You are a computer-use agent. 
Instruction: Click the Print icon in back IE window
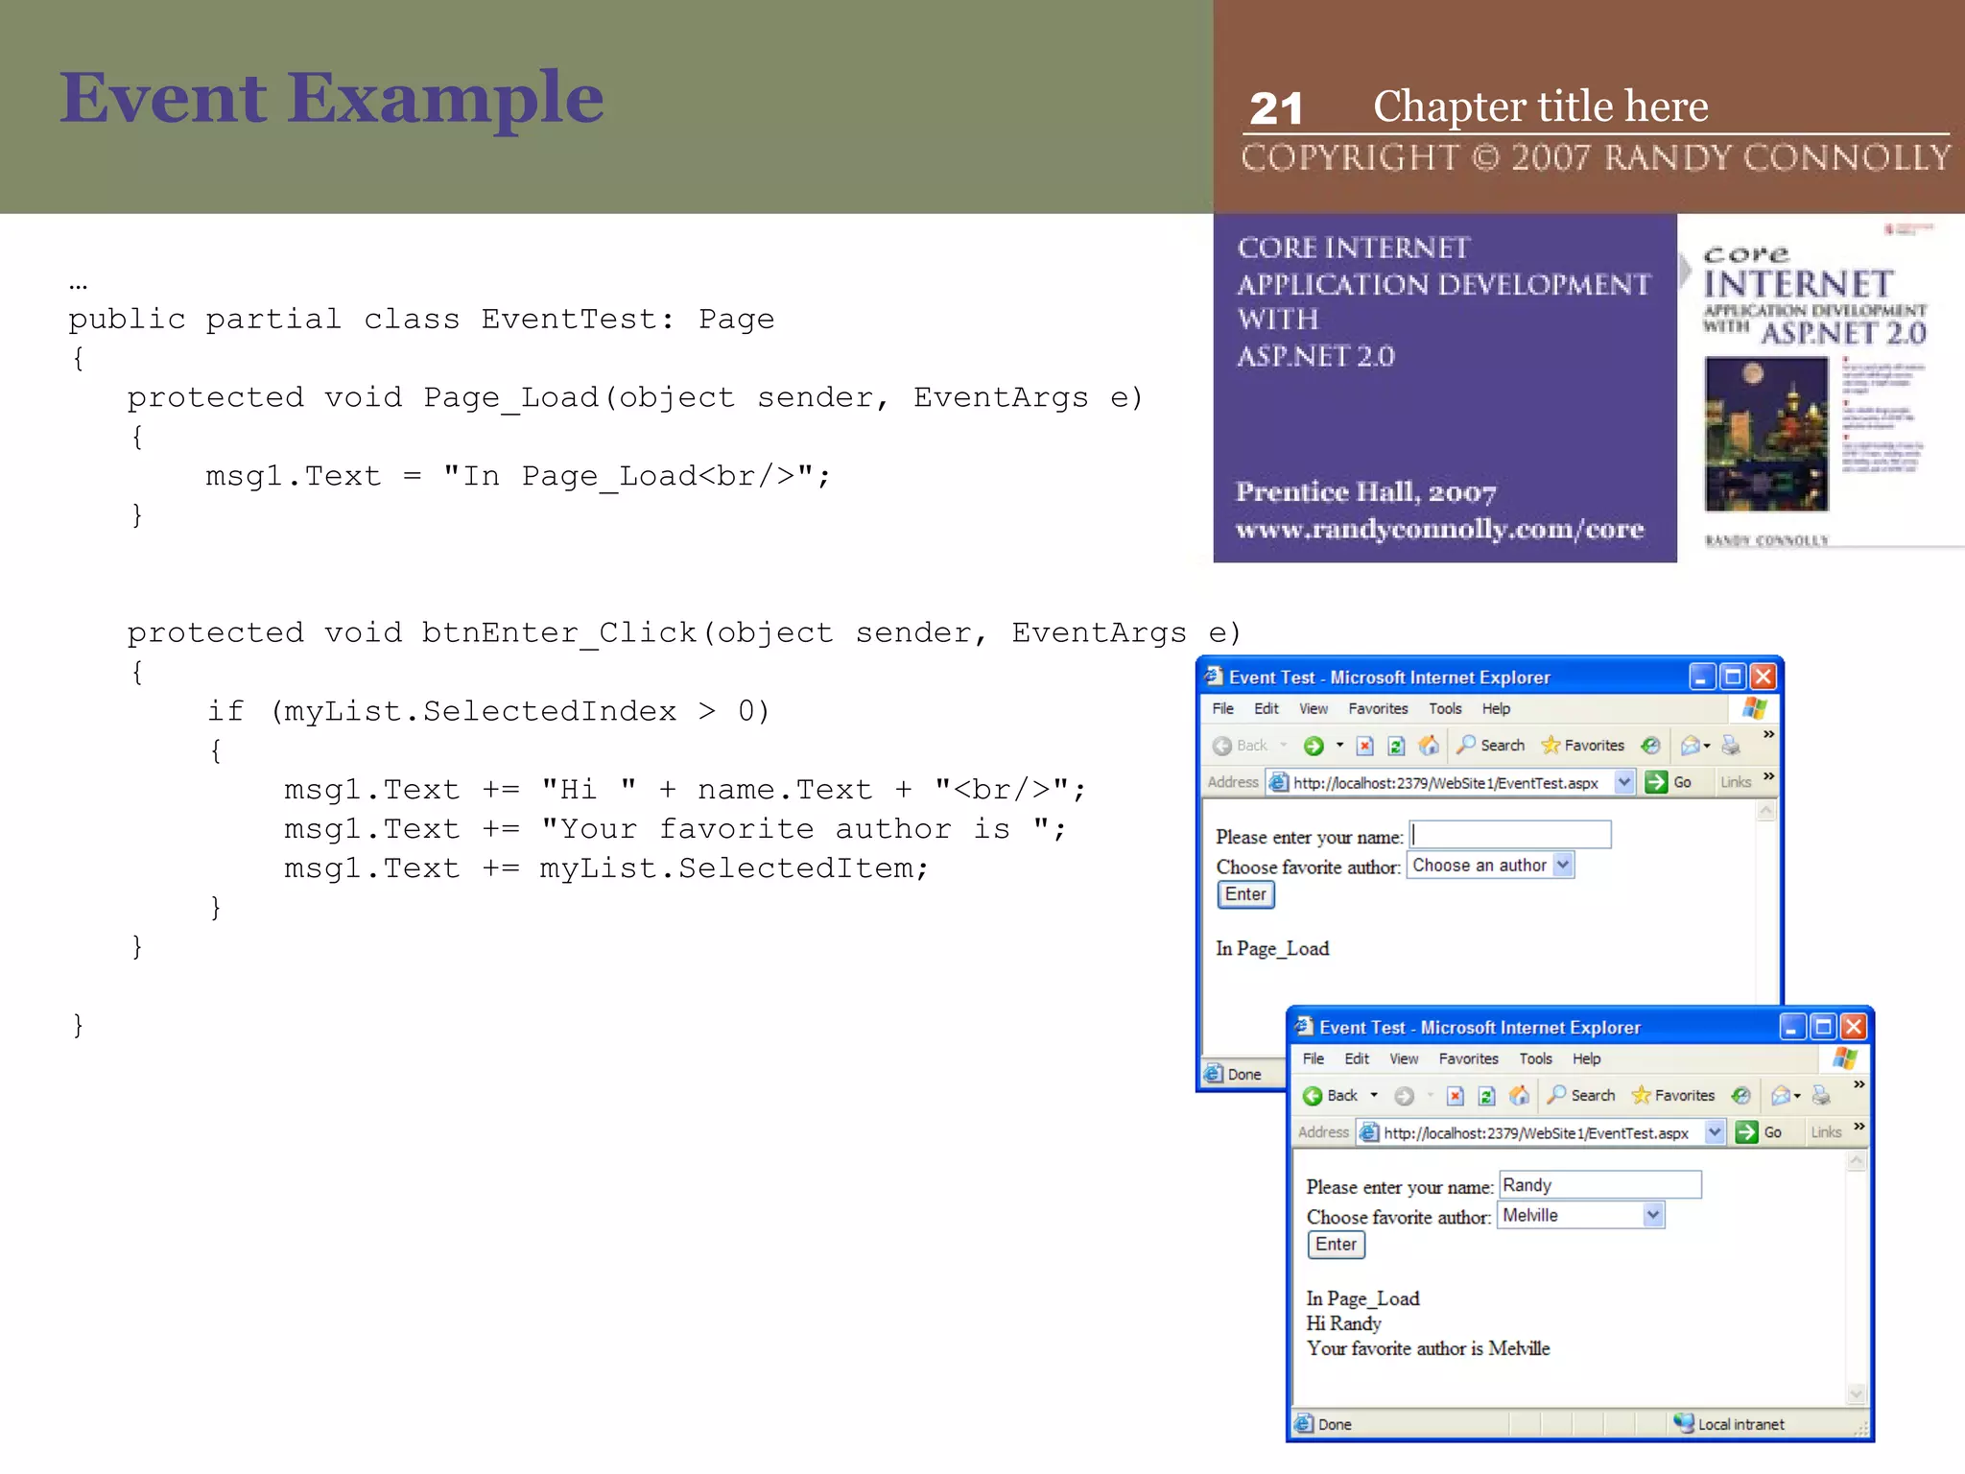click(1731, 746)
